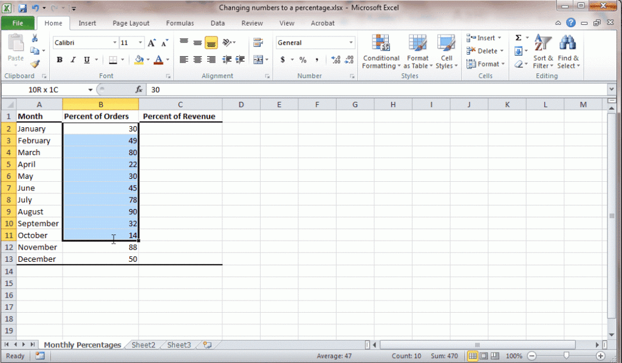
Task: Switch to Page Layout view button
Action: pos(484,356)
